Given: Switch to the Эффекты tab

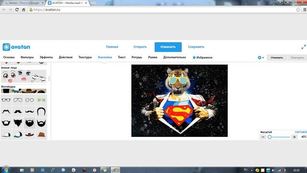Looking at the screenshot, I should click(x=46, y=57).
